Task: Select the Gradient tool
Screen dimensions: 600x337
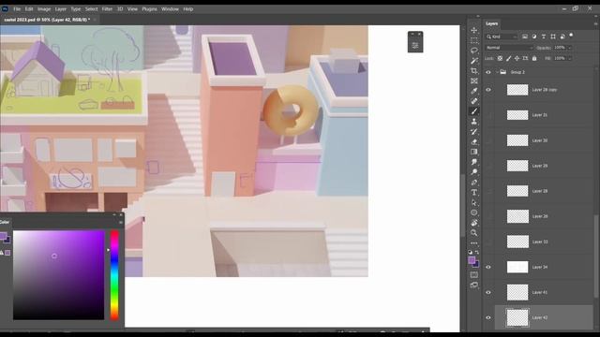Action: point(474,152)
